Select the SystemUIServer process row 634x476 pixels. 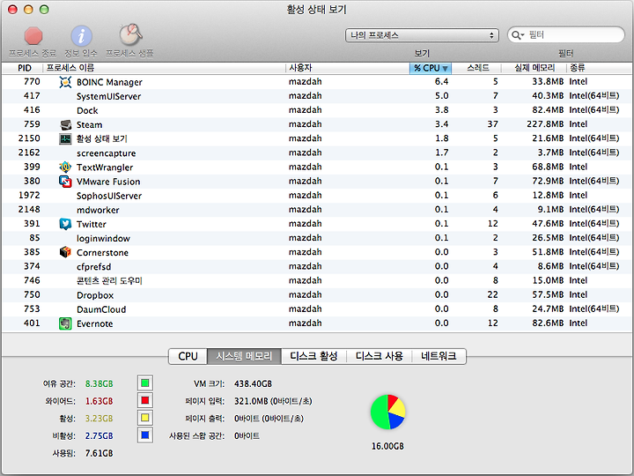317,96
